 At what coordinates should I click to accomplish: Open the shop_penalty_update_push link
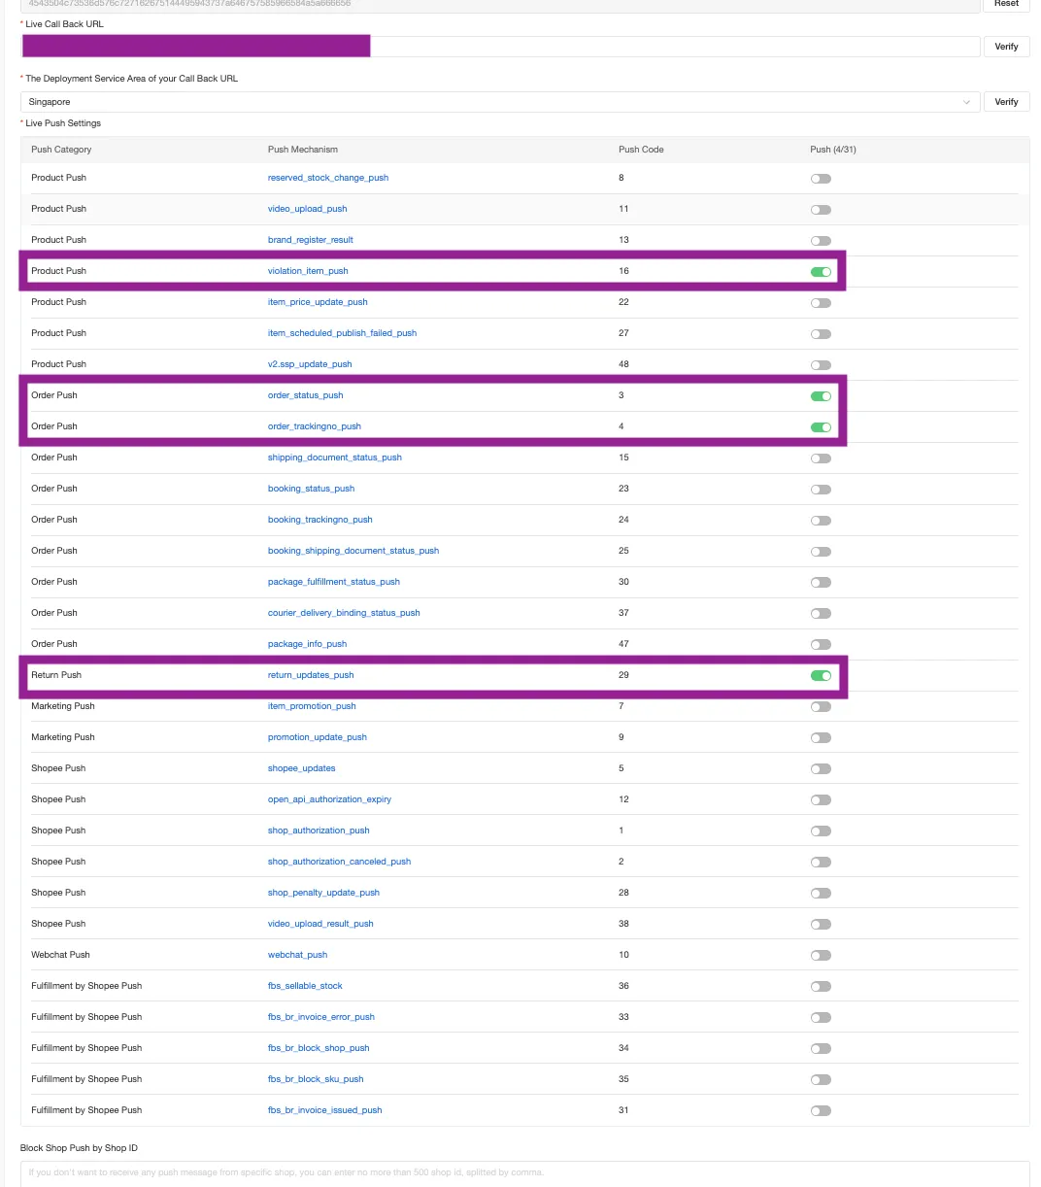coord(323,893)
